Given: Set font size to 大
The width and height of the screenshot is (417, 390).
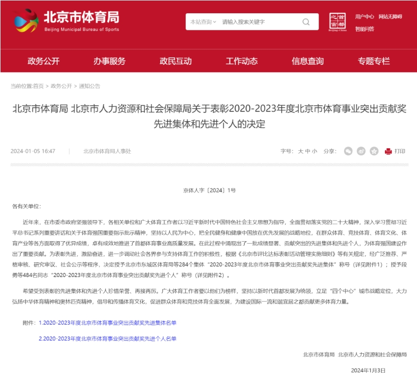Looking at the screenshot, I should (x=300, y=151).
